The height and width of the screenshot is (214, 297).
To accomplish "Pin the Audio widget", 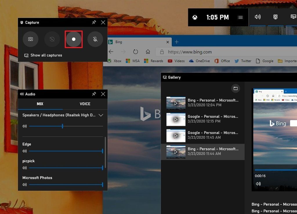I will point(94,94).
